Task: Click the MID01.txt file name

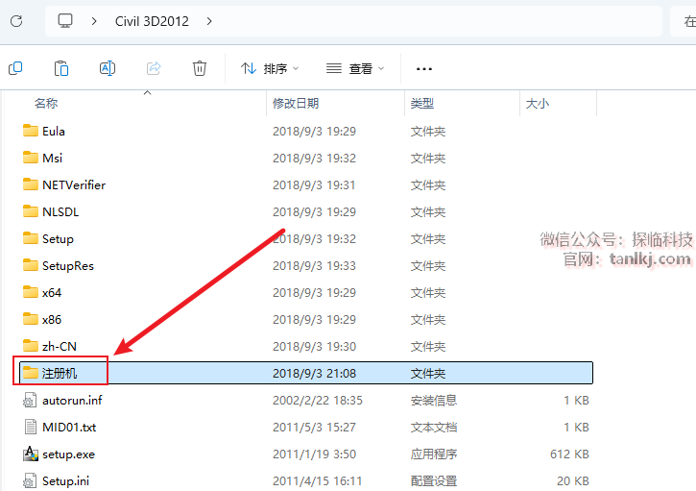Action: click(69, 428)
